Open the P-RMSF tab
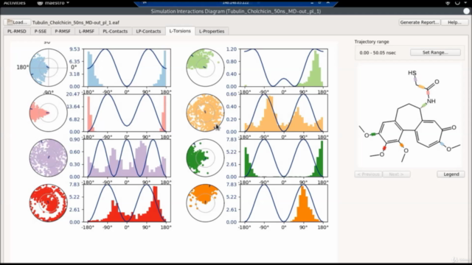Screen dimensions: 472x265 pos(63,31)
